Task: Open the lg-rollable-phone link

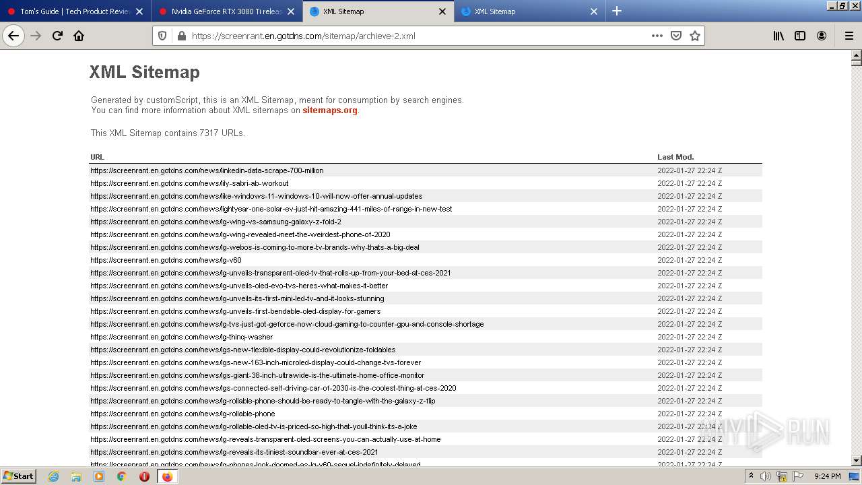Action: (183, 414)
